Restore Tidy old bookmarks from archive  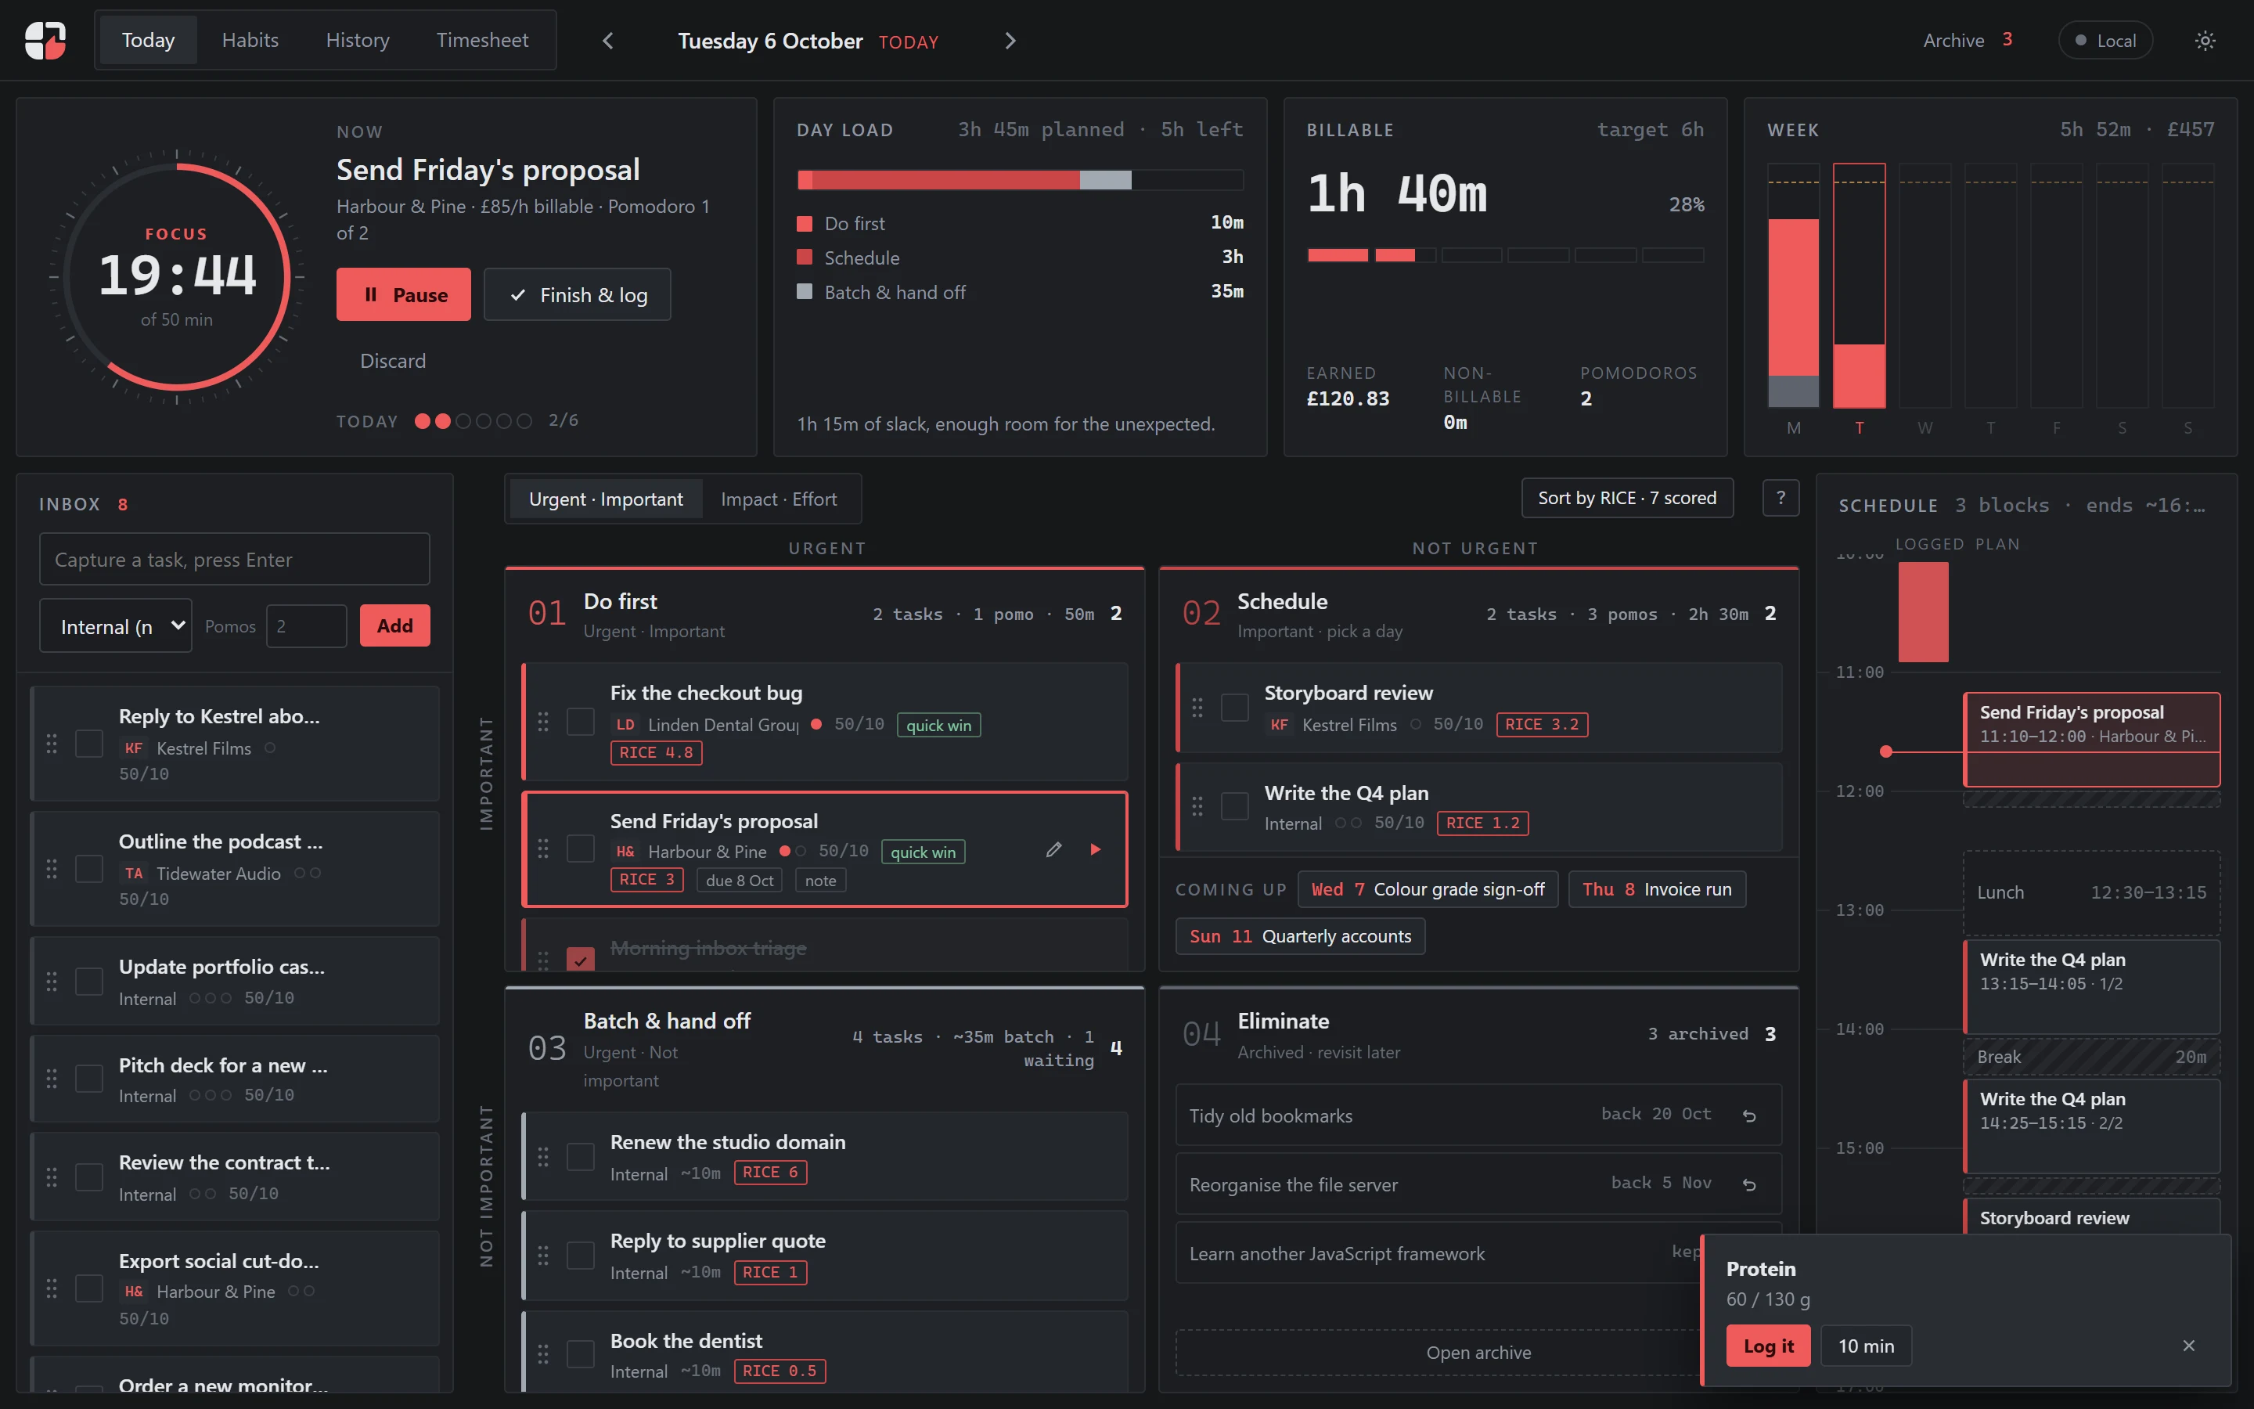pos(1749,1115)
